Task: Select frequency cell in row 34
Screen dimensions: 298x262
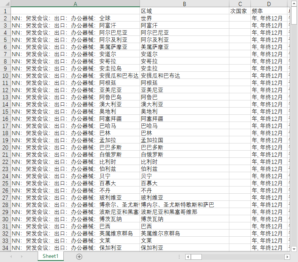Action: 269,248
